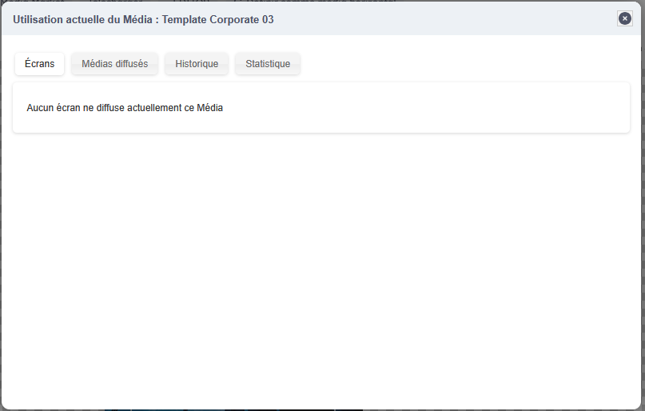View statistics for this media
Image resolution: width=645 pixels, height=411 pixels.
click(268, 64)
